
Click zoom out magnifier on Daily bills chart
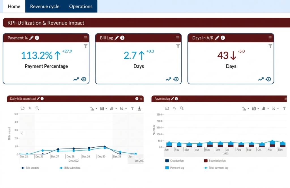tap(37, 108)
